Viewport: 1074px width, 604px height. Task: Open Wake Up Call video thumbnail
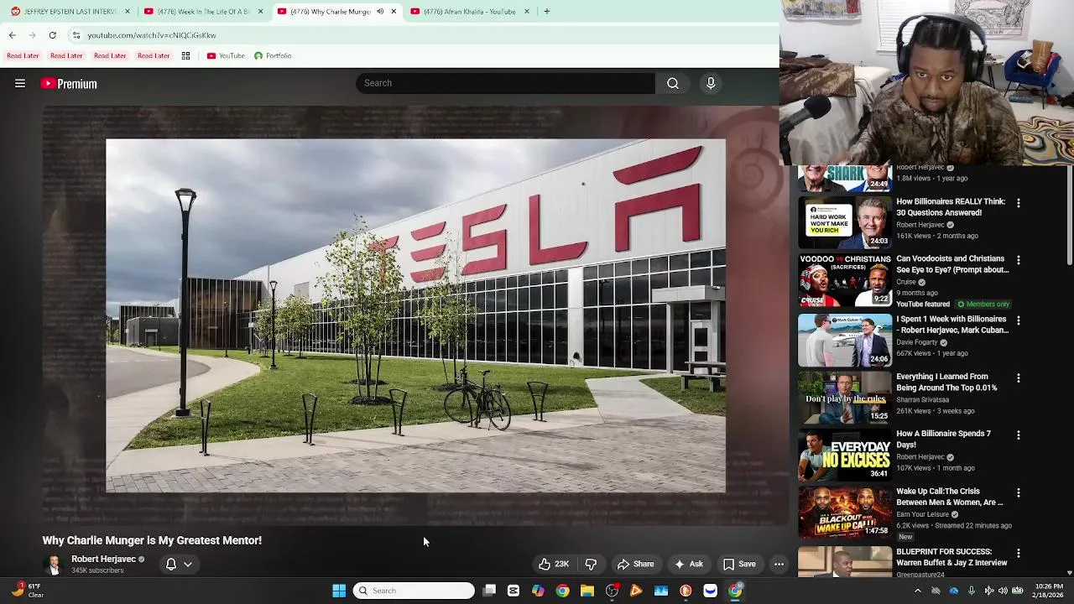[x=845, y=512]
